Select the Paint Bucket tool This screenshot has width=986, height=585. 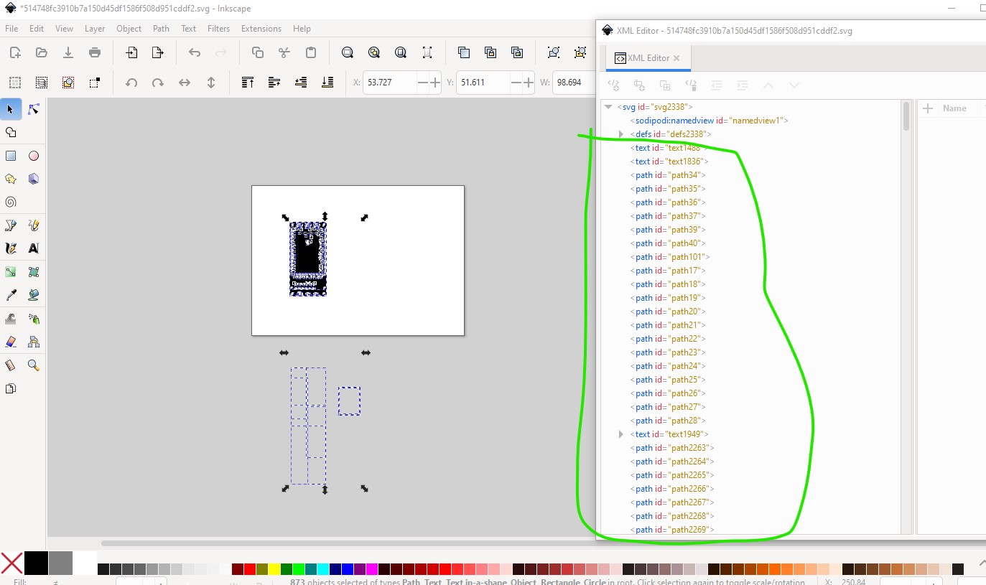(x=33, y=295)
